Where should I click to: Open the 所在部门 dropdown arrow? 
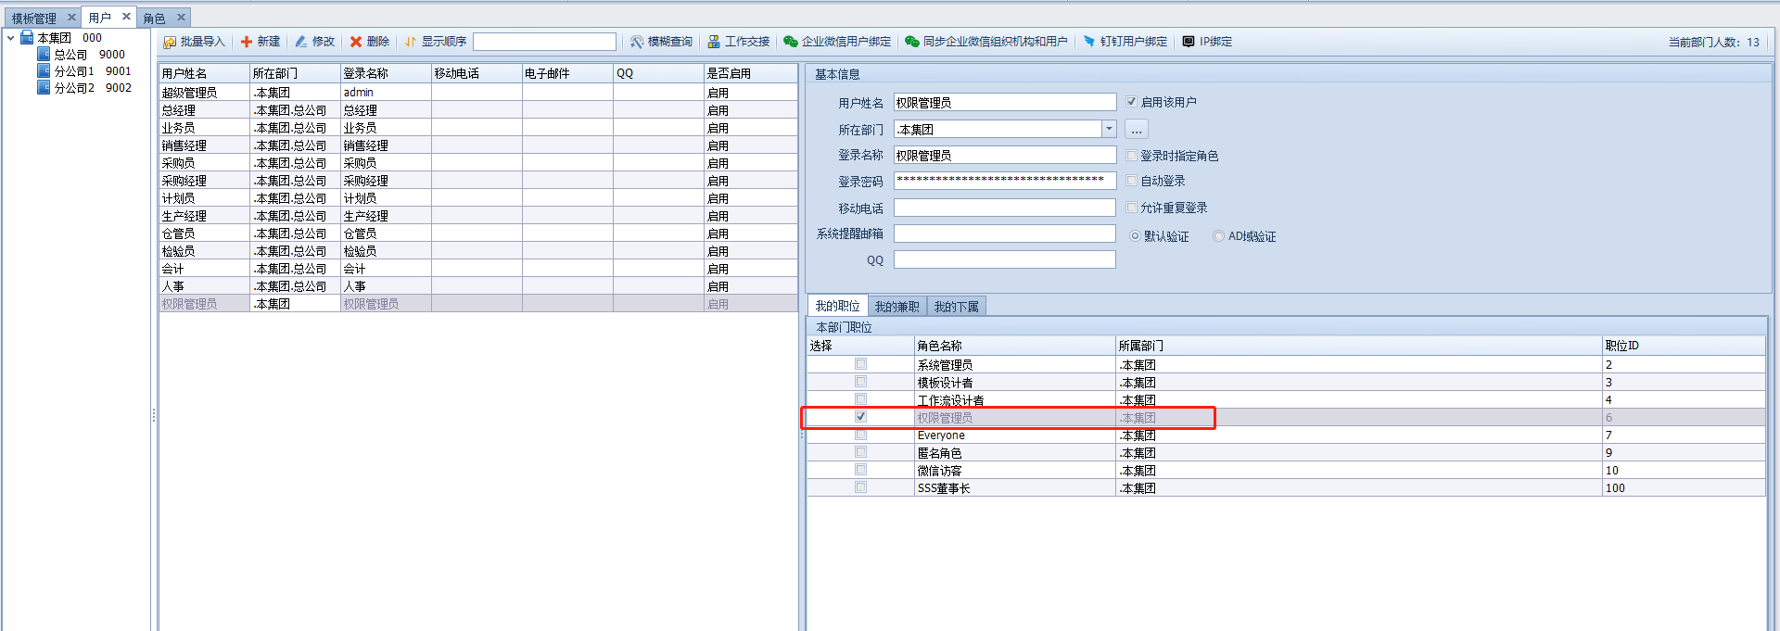1109,130
